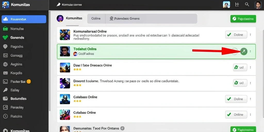264x132 pixels.
Task: Open three-dot menu for Komunaitersad Online row
Action: 250,35
